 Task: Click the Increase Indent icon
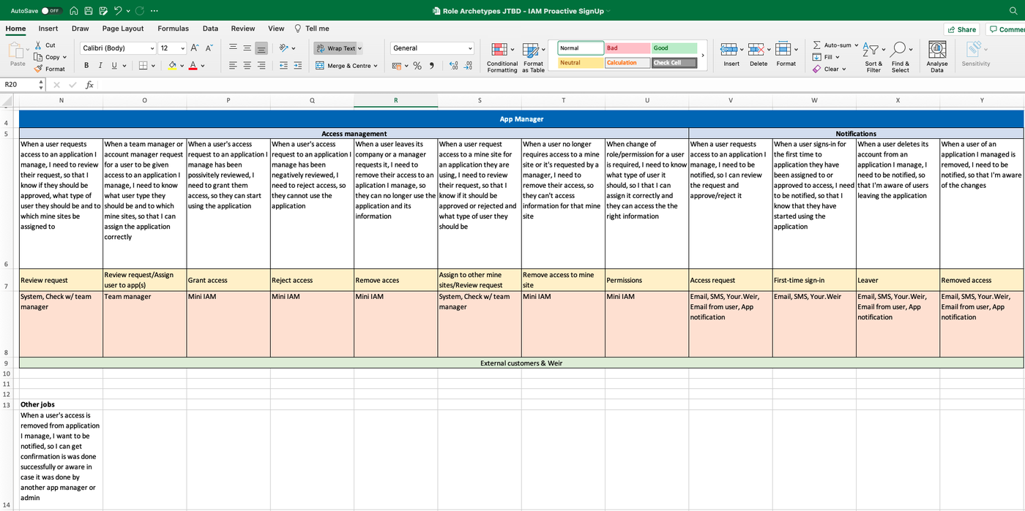coord(297,65)
